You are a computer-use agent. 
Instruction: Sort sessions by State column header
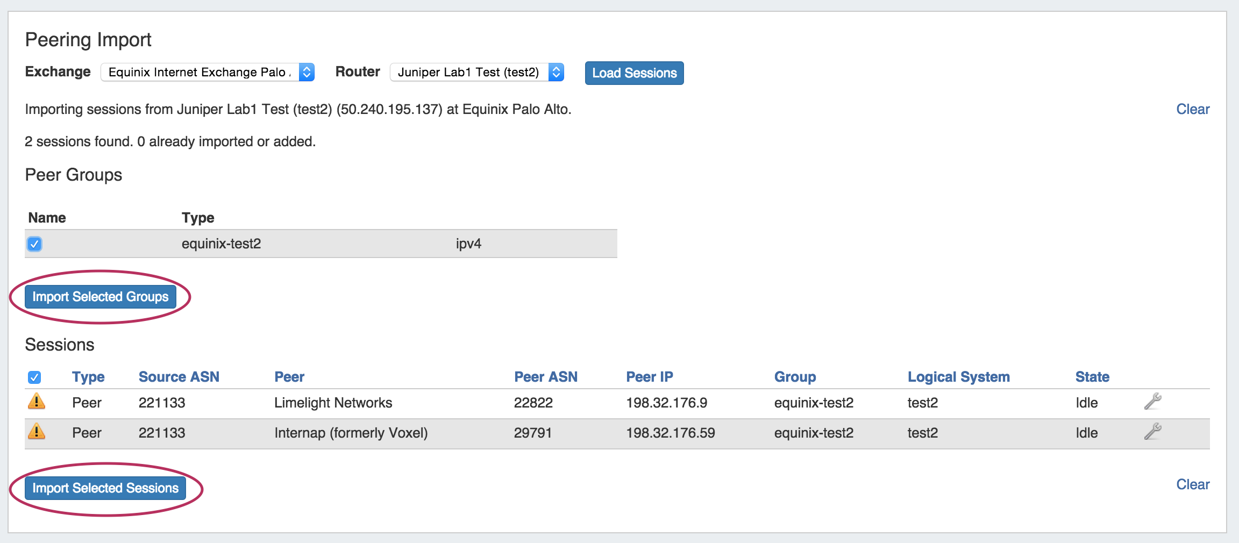click(x=1092, y=377)
